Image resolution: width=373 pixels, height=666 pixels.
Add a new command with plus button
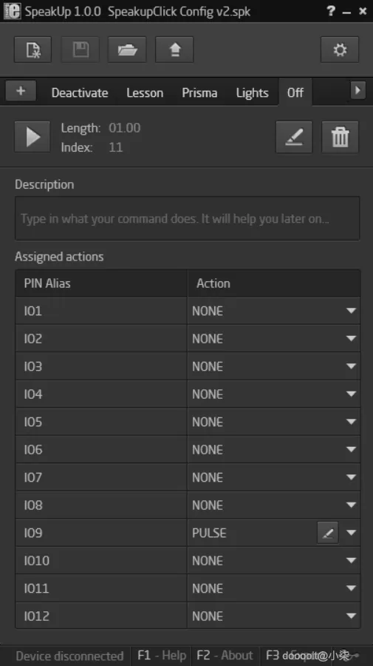click(x=21, y=91)
